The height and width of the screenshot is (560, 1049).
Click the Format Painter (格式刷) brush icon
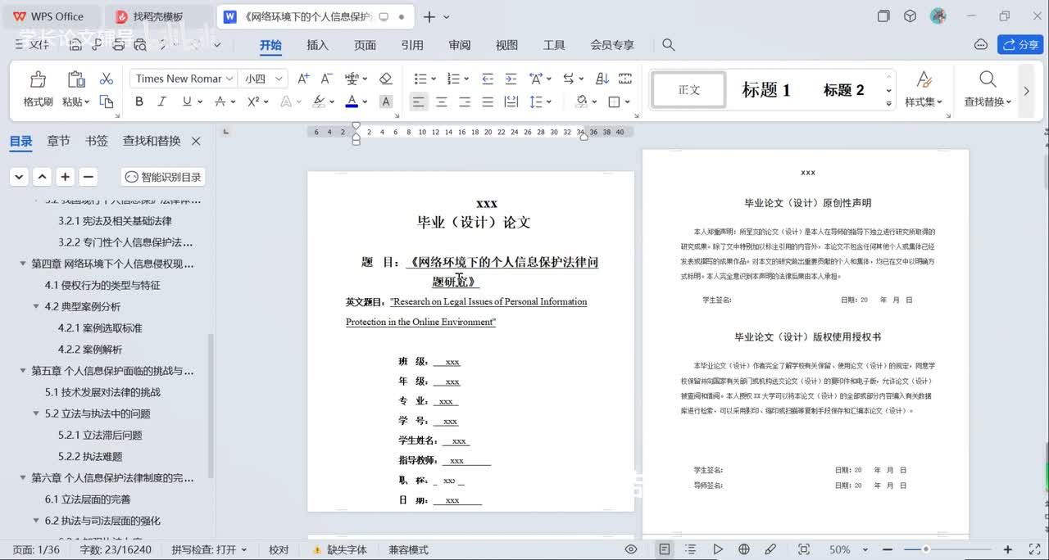tap(38, 79)
